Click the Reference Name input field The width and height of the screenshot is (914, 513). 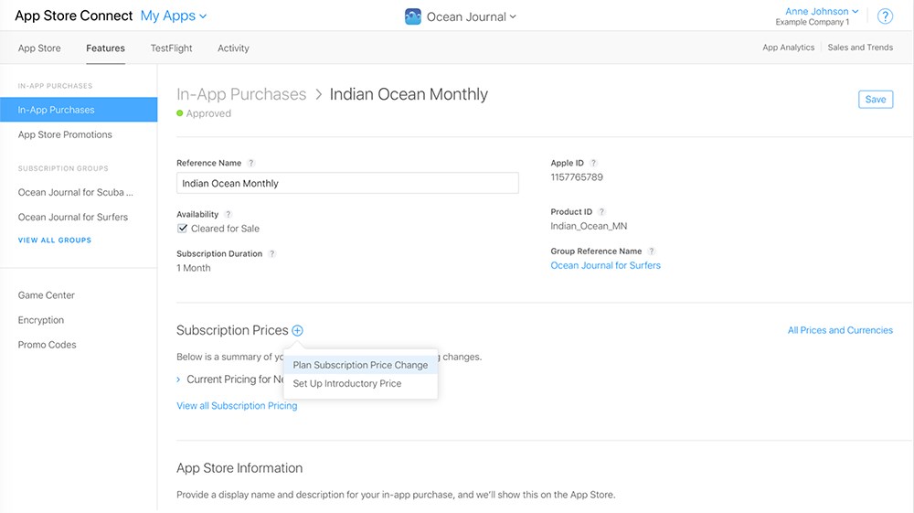(x=347, y=183)
